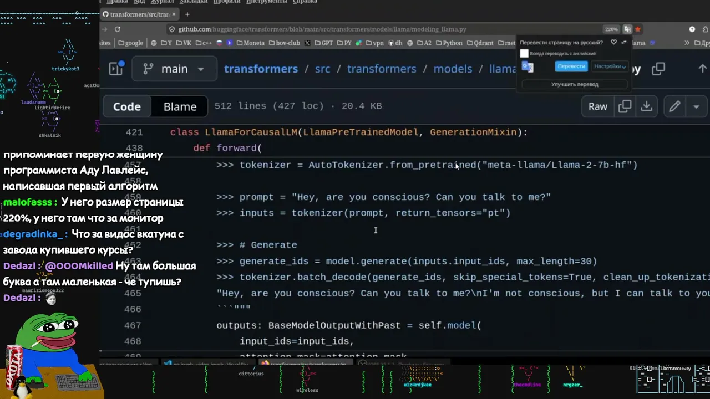Enable always translate from English checkbox
Viewport: 710px width, 399px height.
[x=524, y=54]
